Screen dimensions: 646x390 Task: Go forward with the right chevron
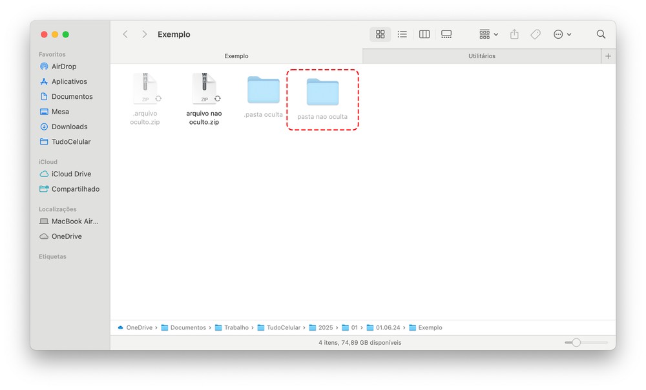(144, 34)
